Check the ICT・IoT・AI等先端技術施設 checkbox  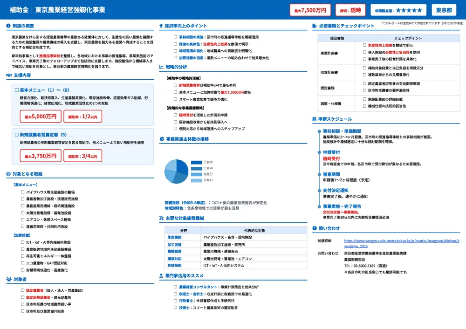[21, 242]
